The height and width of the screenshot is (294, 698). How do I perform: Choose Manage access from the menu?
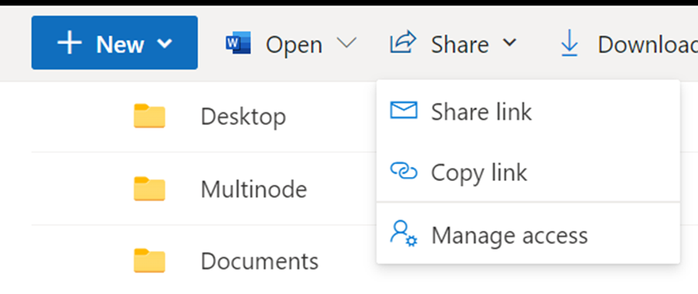tap(528, 235)
